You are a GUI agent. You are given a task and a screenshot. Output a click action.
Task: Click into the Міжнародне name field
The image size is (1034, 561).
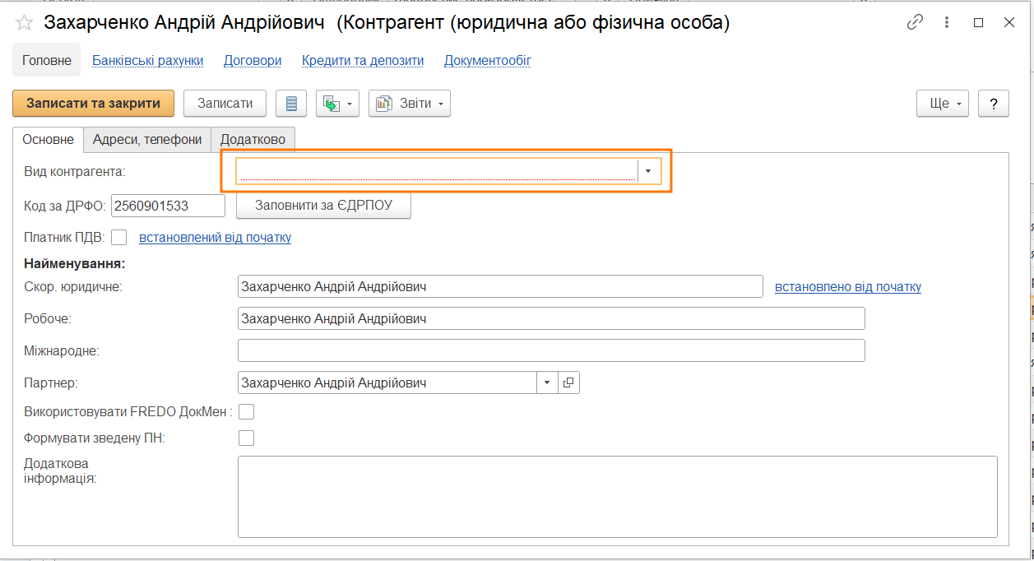click(551, 350)
